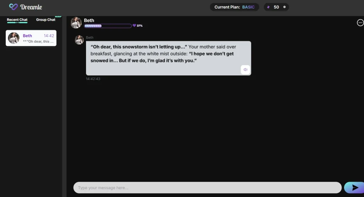The width and height of the screenshot is (364, 197).
Task: Click the Beth name in chat header
Action: 89,20
